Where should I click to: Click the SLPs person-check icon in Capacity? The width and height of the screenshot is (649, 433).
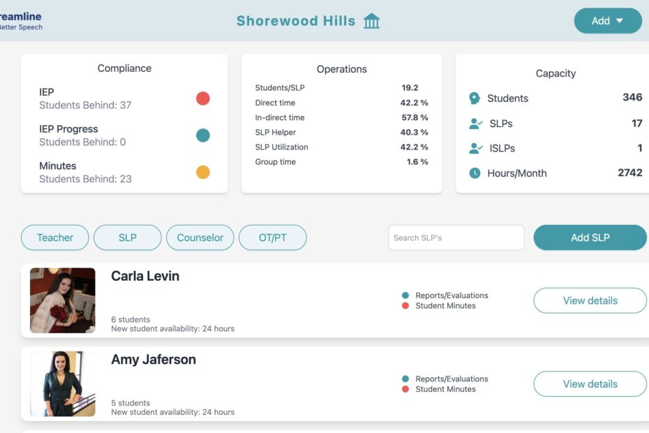tap(475, 124)
